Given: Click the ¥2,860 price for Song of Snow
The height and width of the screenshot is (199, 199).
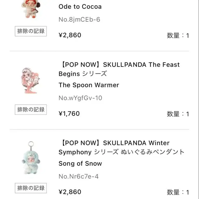Looking at the screenshot, I should (x=70, y=192).
